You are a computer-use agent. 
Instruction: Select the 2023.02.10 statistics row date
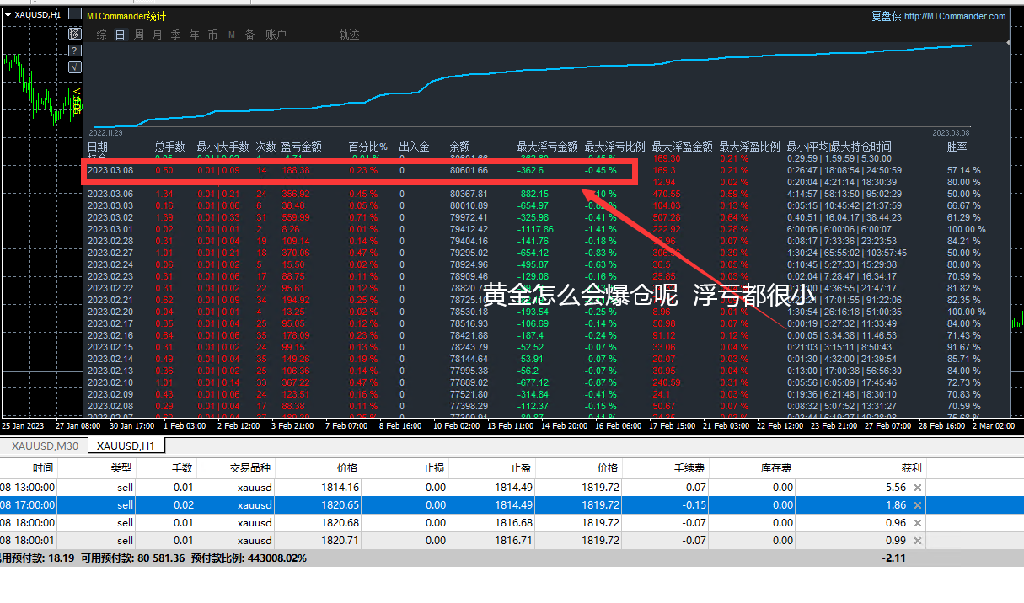click(x=110, y=382)
